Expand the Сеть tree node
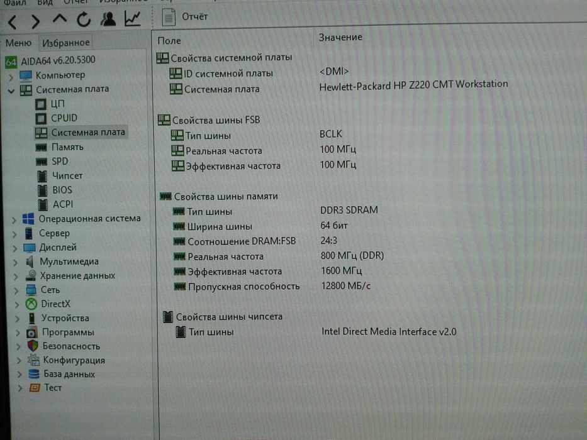 [16, 290]
